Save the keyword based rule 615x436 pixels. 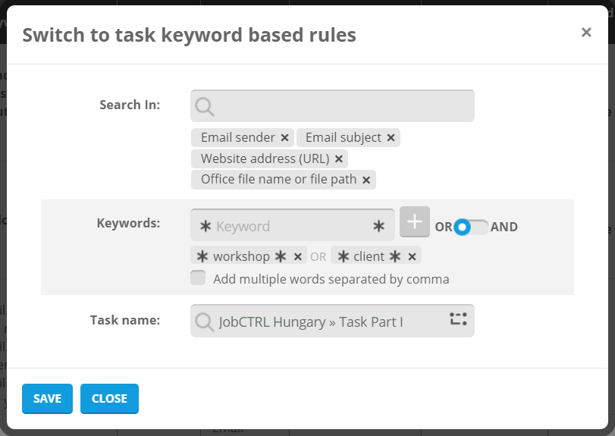point(47,399)
